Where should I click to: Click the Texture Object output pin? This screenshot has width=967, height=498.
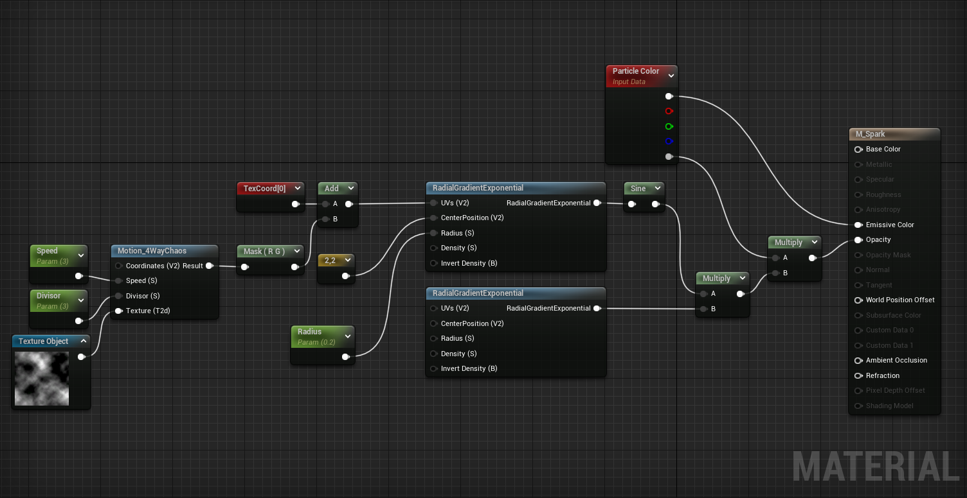[82, 357]
